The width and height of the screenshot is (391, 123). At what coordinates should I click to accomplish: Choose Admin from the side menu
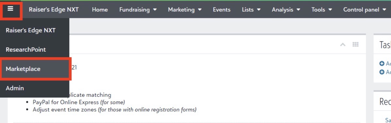(x=35, y=88)
